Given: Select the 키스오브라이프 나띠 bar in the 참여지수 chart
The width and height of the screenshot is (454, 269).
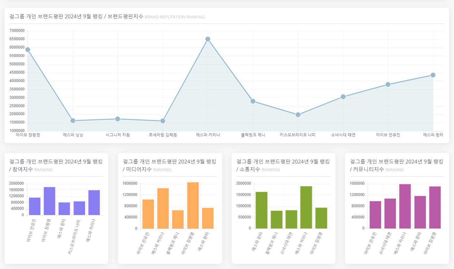Looking at the screenshot, I should coord(79,208).
